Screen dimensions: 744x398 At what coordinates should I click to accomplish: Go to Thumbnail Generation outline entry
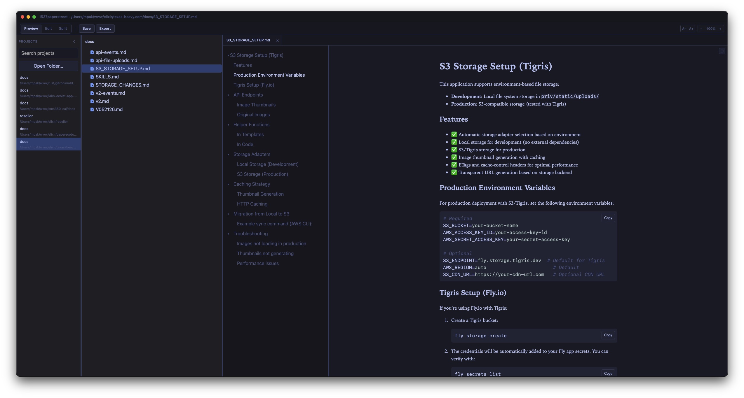click(x=260, y=194)
